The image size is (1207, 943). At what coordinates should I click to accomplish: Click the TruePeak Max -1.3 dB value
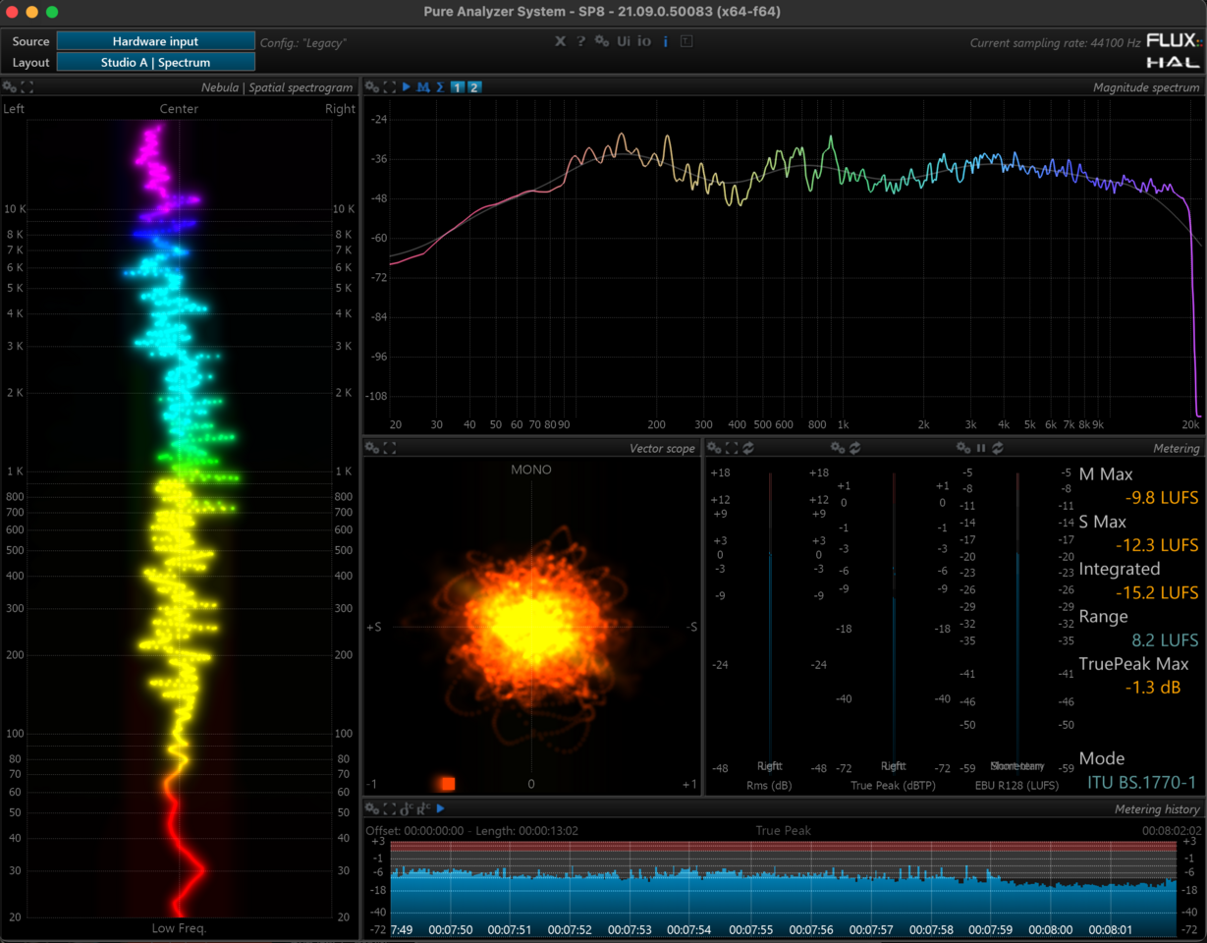click(1153, 688)
